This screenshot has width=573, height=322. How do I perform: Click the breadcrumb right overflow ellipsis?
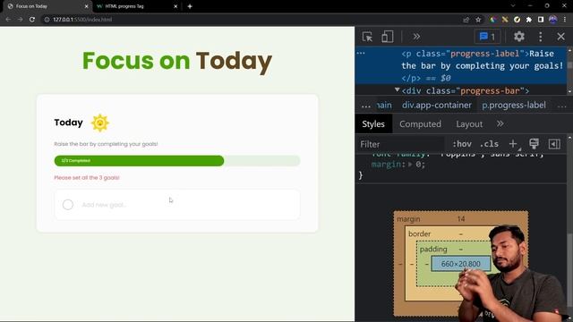coord(561,106)
